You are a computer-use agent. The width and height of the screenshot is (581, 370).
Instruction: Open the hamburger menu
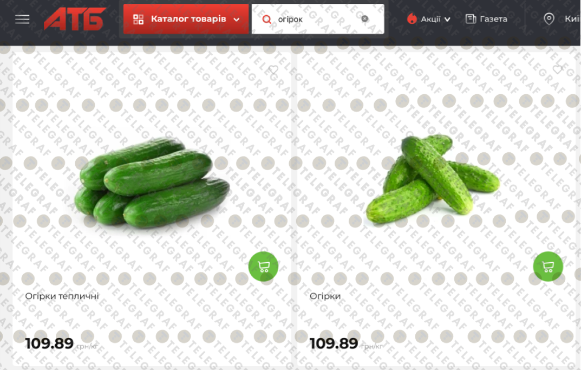22,20
